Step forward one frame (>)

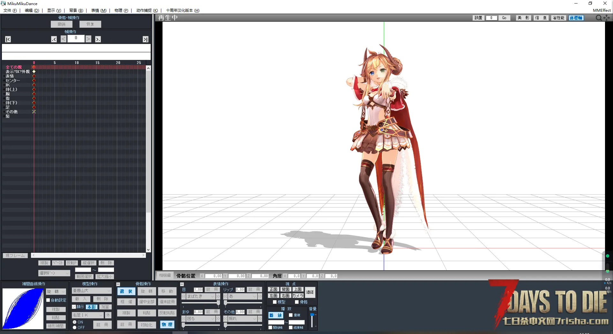point(88,39)
